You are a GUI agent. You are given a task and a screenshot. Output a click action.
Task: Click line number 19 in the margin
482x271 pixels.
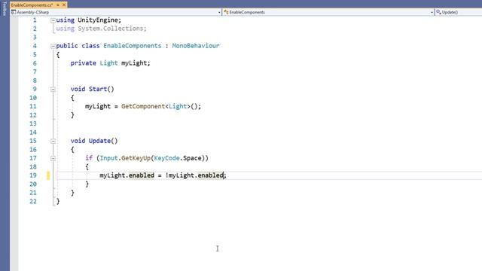pos(33,175)
